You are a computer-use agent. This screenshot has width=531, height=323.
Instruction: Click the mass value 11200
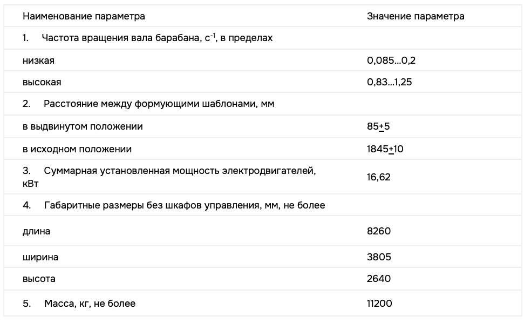379,304
